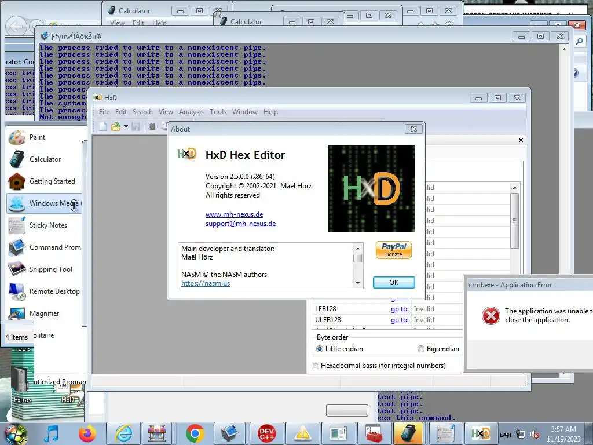593x445 pixels.
Task: Click the red error icon in cmd.exe dialog
Action: 491,315
